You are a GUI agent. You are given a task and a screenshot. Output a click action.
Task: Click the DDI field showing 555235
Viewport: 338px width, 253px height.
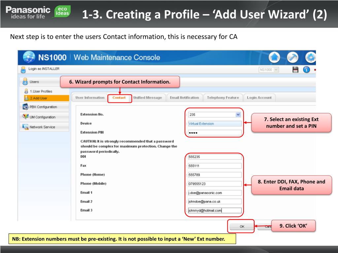215,157
